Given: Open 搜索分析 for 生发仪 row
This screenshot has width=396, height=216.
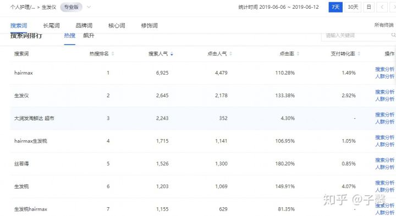Looking at the screenshot, I should (384, 92).
